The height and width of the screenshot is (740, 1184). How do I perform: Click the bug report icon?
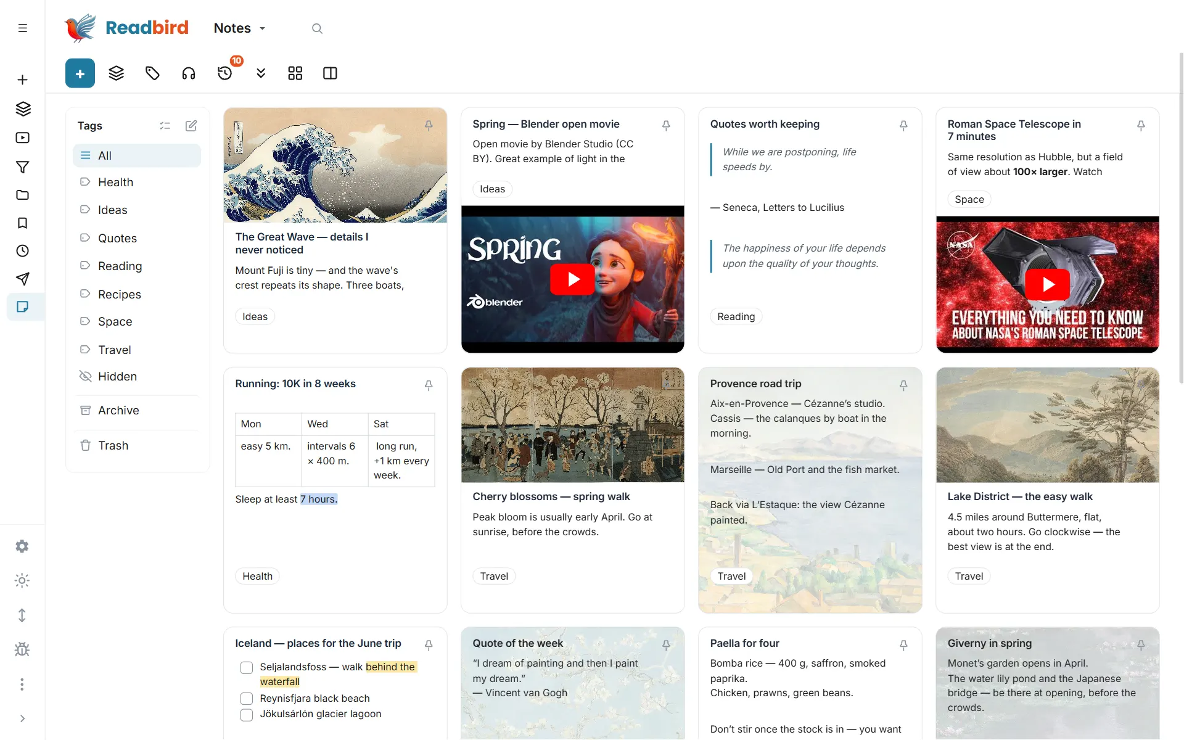point(22,649)
